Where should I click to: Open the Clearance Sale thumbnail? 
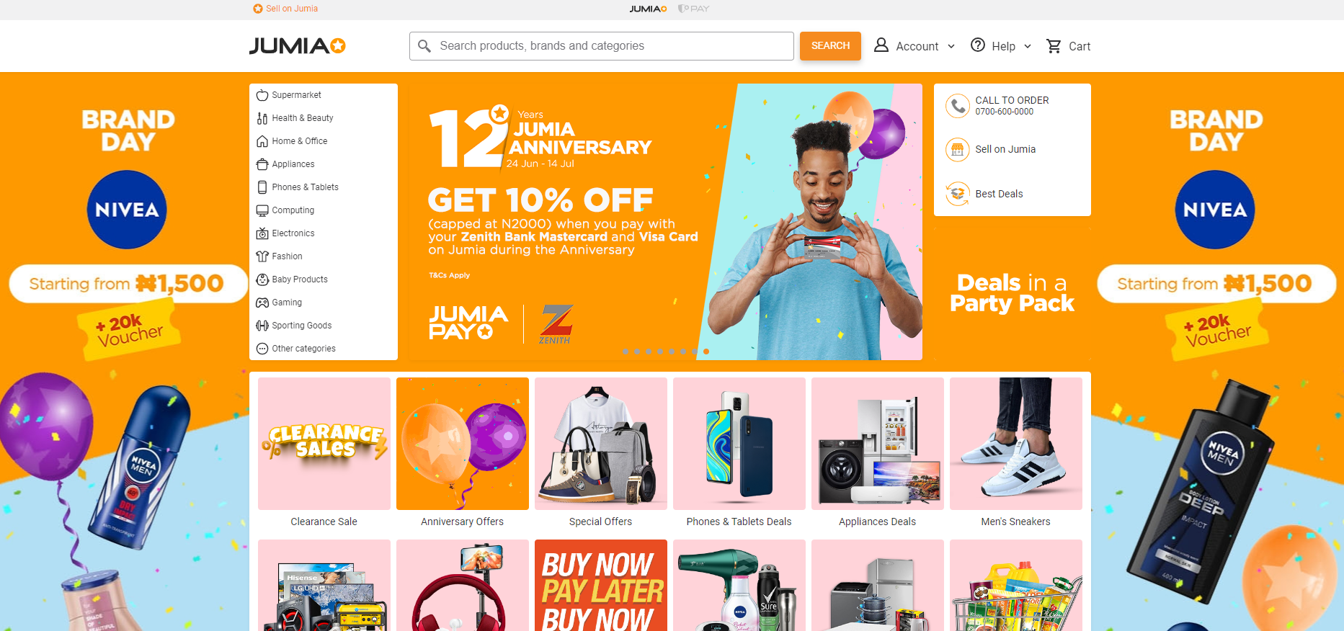click(324, 453)
